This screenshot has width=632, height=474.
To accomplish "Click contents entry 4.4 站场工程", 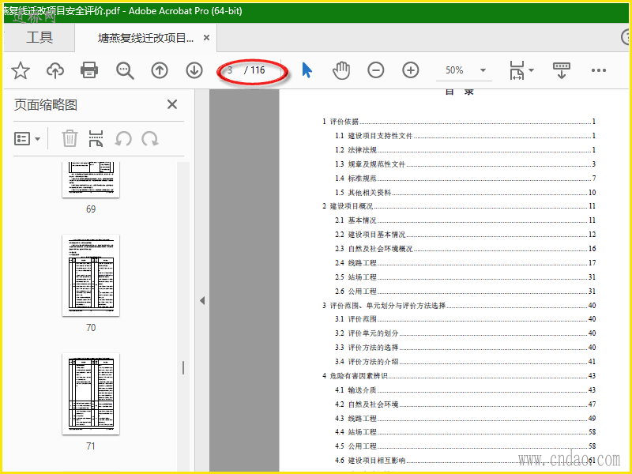I will pos(465,431).
